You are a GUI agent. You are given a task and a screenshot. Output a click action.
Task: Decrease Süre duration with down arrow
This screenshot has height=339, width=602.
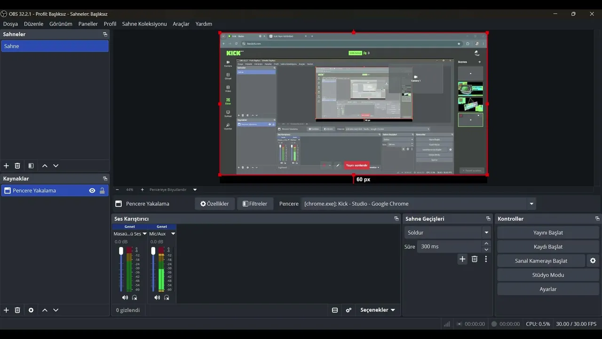click(x=486, y=250)
